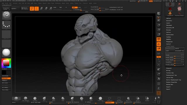Click the Scale transform icon in the top shelf
Viewport: 187px width, 105px height.
click(x=46, y=8)
